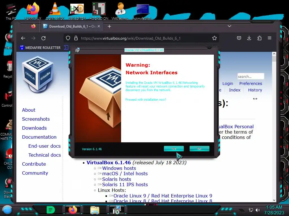Open the Downloads sidebar link
This screenshot has width=289, height=216.
tap(34, 128)
